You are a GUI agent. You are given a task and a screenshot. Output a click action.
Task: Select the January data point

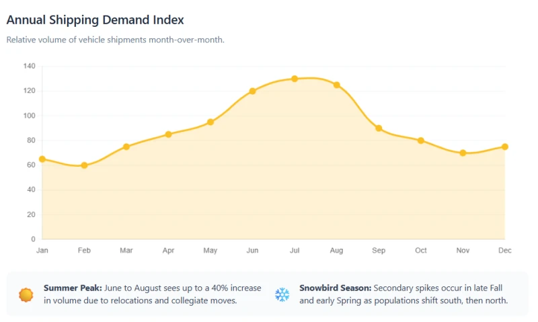click(x=42, y=159)
